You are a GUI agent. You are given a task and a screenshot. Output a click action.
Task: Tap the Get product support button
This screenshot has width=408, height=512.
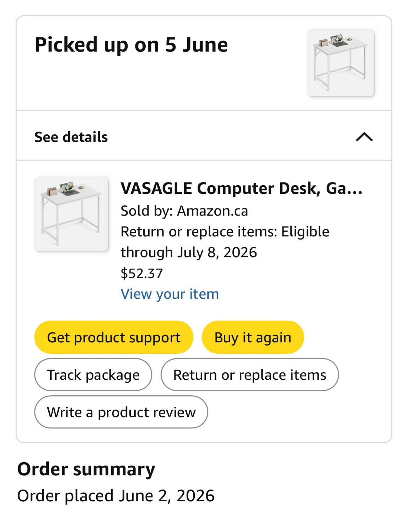[x=114, y=337]
